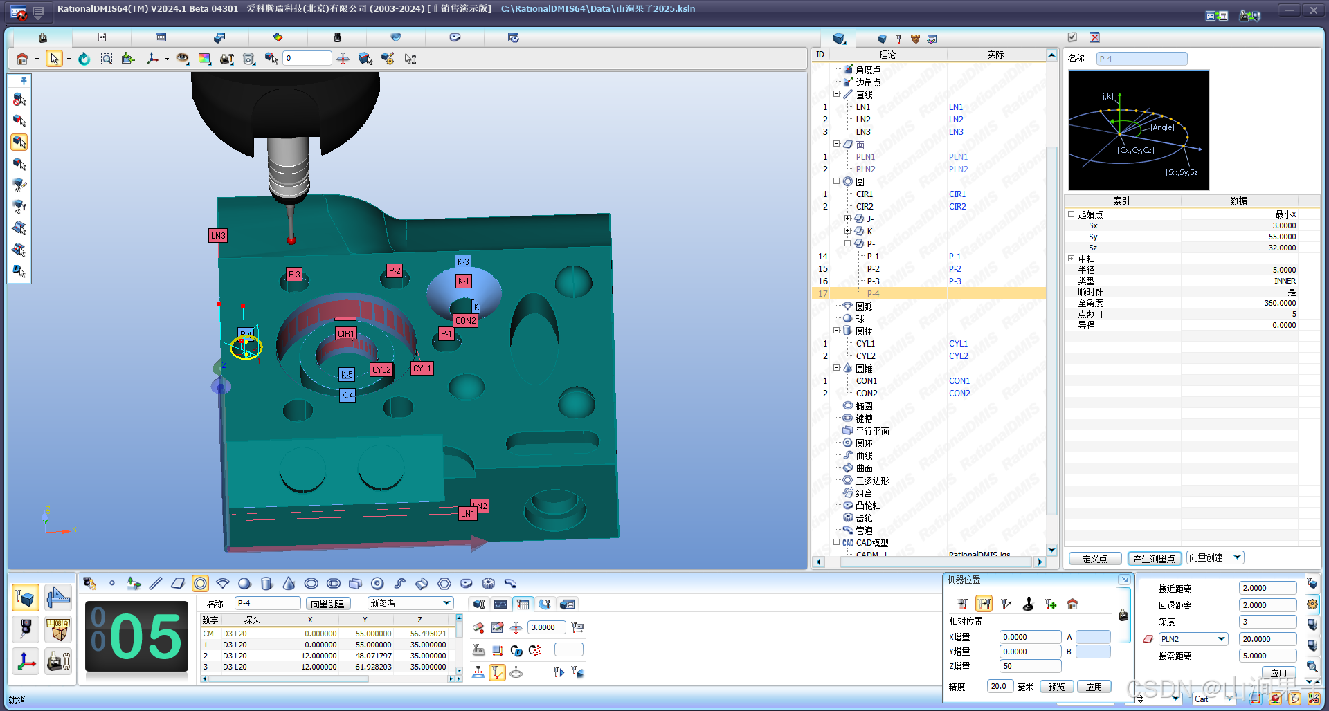Click the coordinate system XYZ button
This screenshot has width=1329, height=711.
click(26, 662)
